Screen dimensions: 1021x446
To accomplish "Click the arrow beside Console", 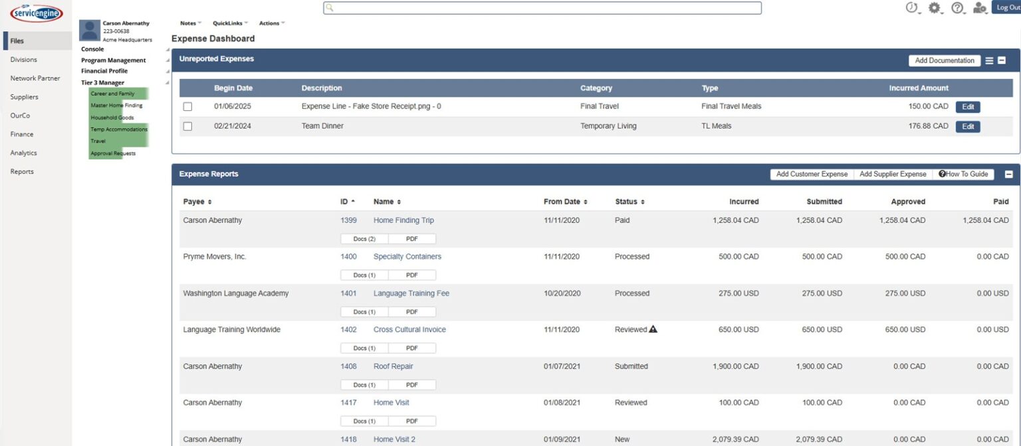I will (168, 50).
